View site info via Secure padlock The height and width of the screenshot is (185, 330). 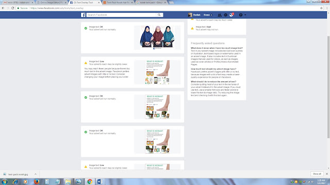tap(22, 8)
